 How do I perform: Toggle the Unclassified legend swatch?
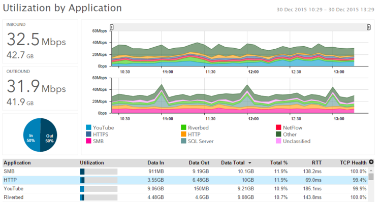[278, 141]
